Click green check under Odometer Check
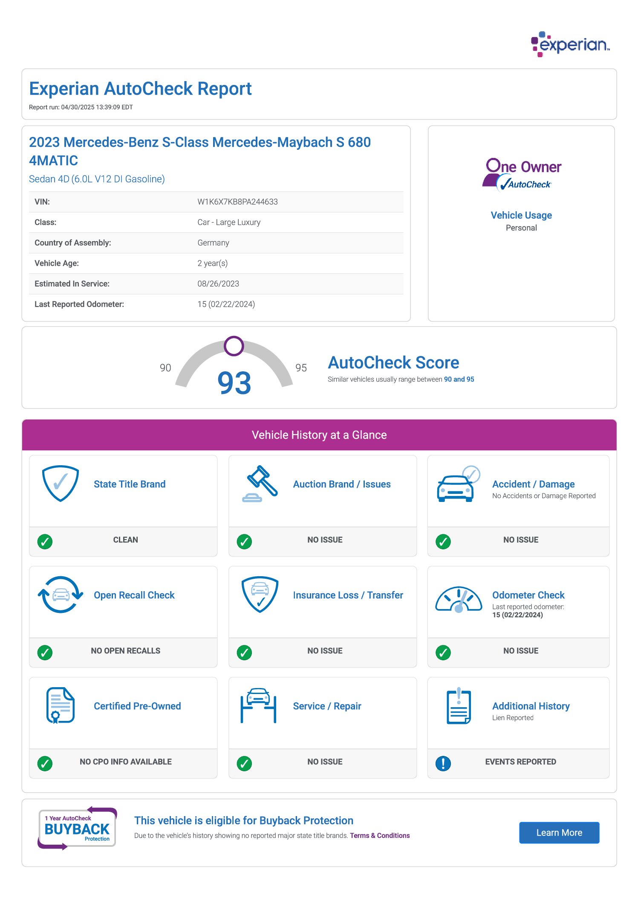 pyautogui.click(x=443, y=652)
